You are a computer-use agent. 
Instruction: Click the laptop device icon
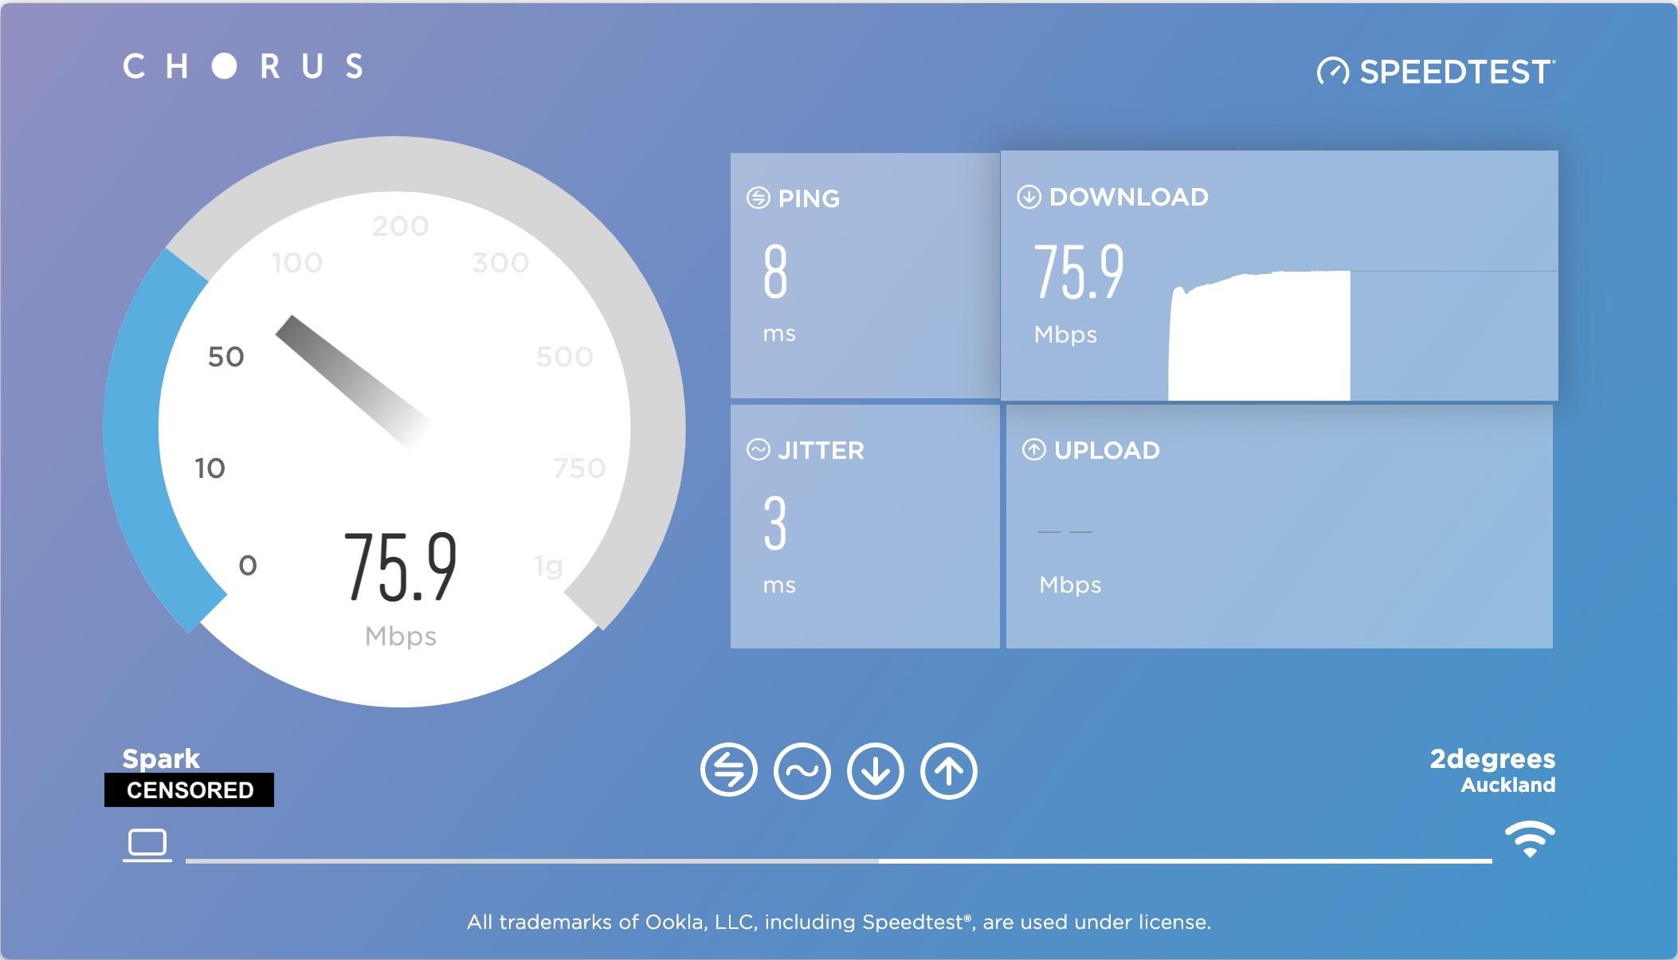coord(147,844)
